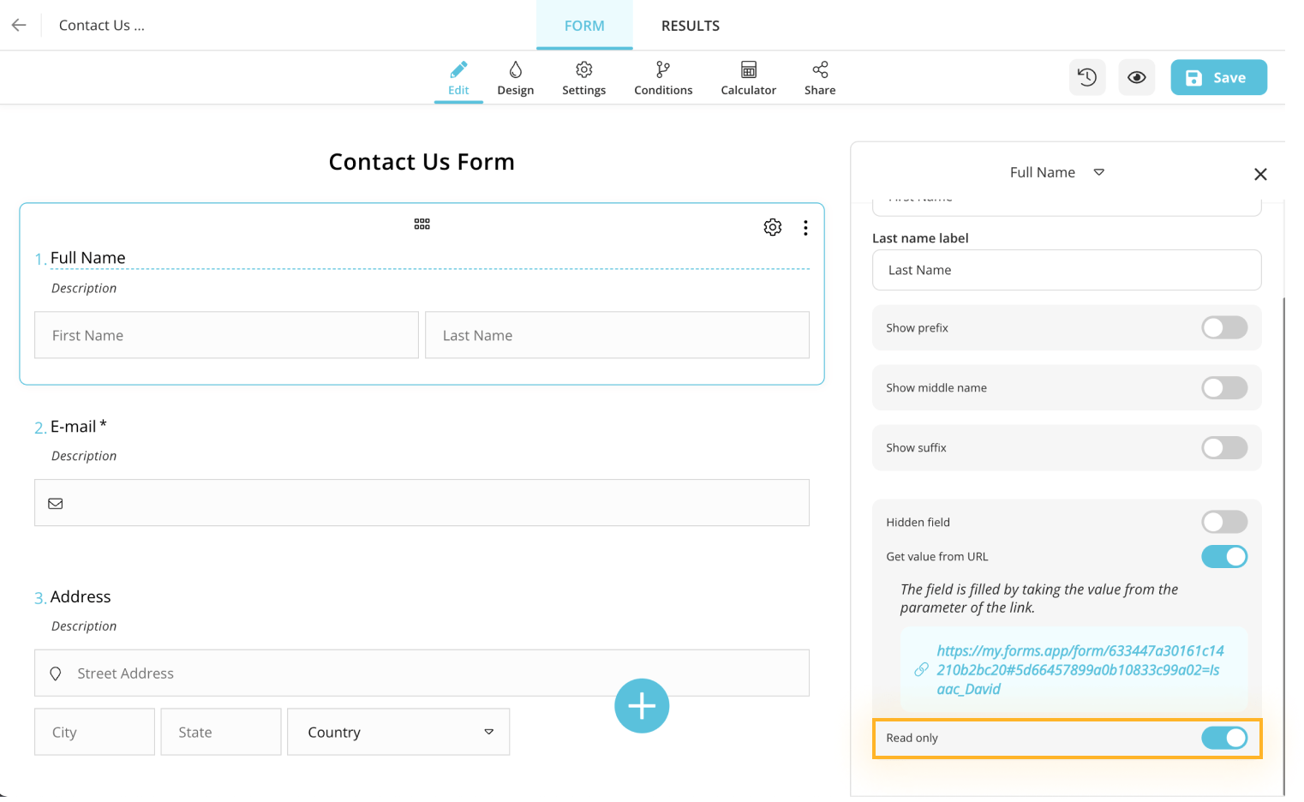Enable the Show prefix toggle
Viewport: 1304px width, 802px height.
[1224, 327]
